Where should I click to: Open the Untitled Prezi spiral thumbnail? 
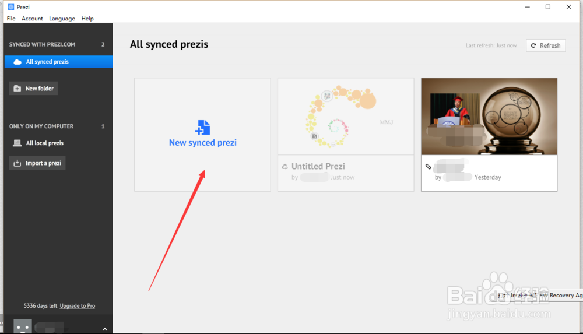tap(346, 117)
